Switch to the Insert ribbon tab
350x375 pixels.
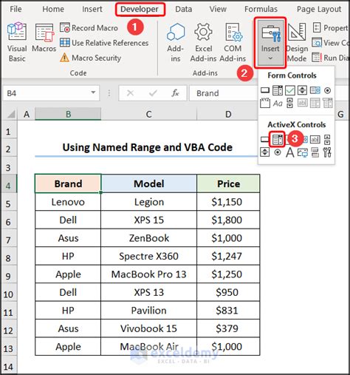click(x=92, y=9)
